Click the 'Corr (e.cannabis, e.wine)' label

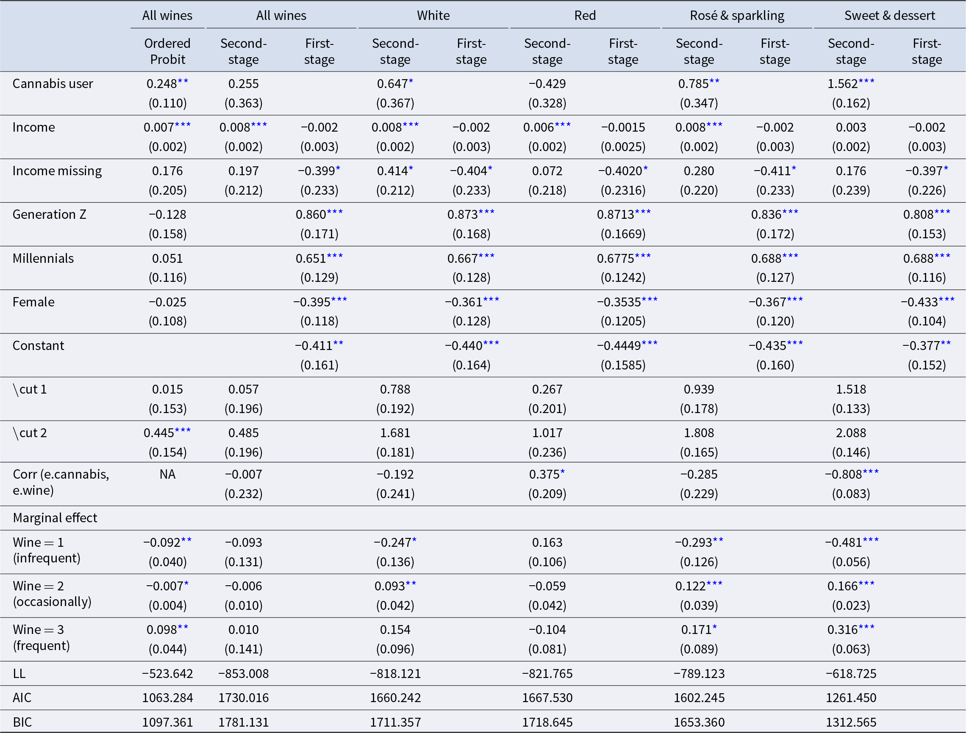point(61,482)
